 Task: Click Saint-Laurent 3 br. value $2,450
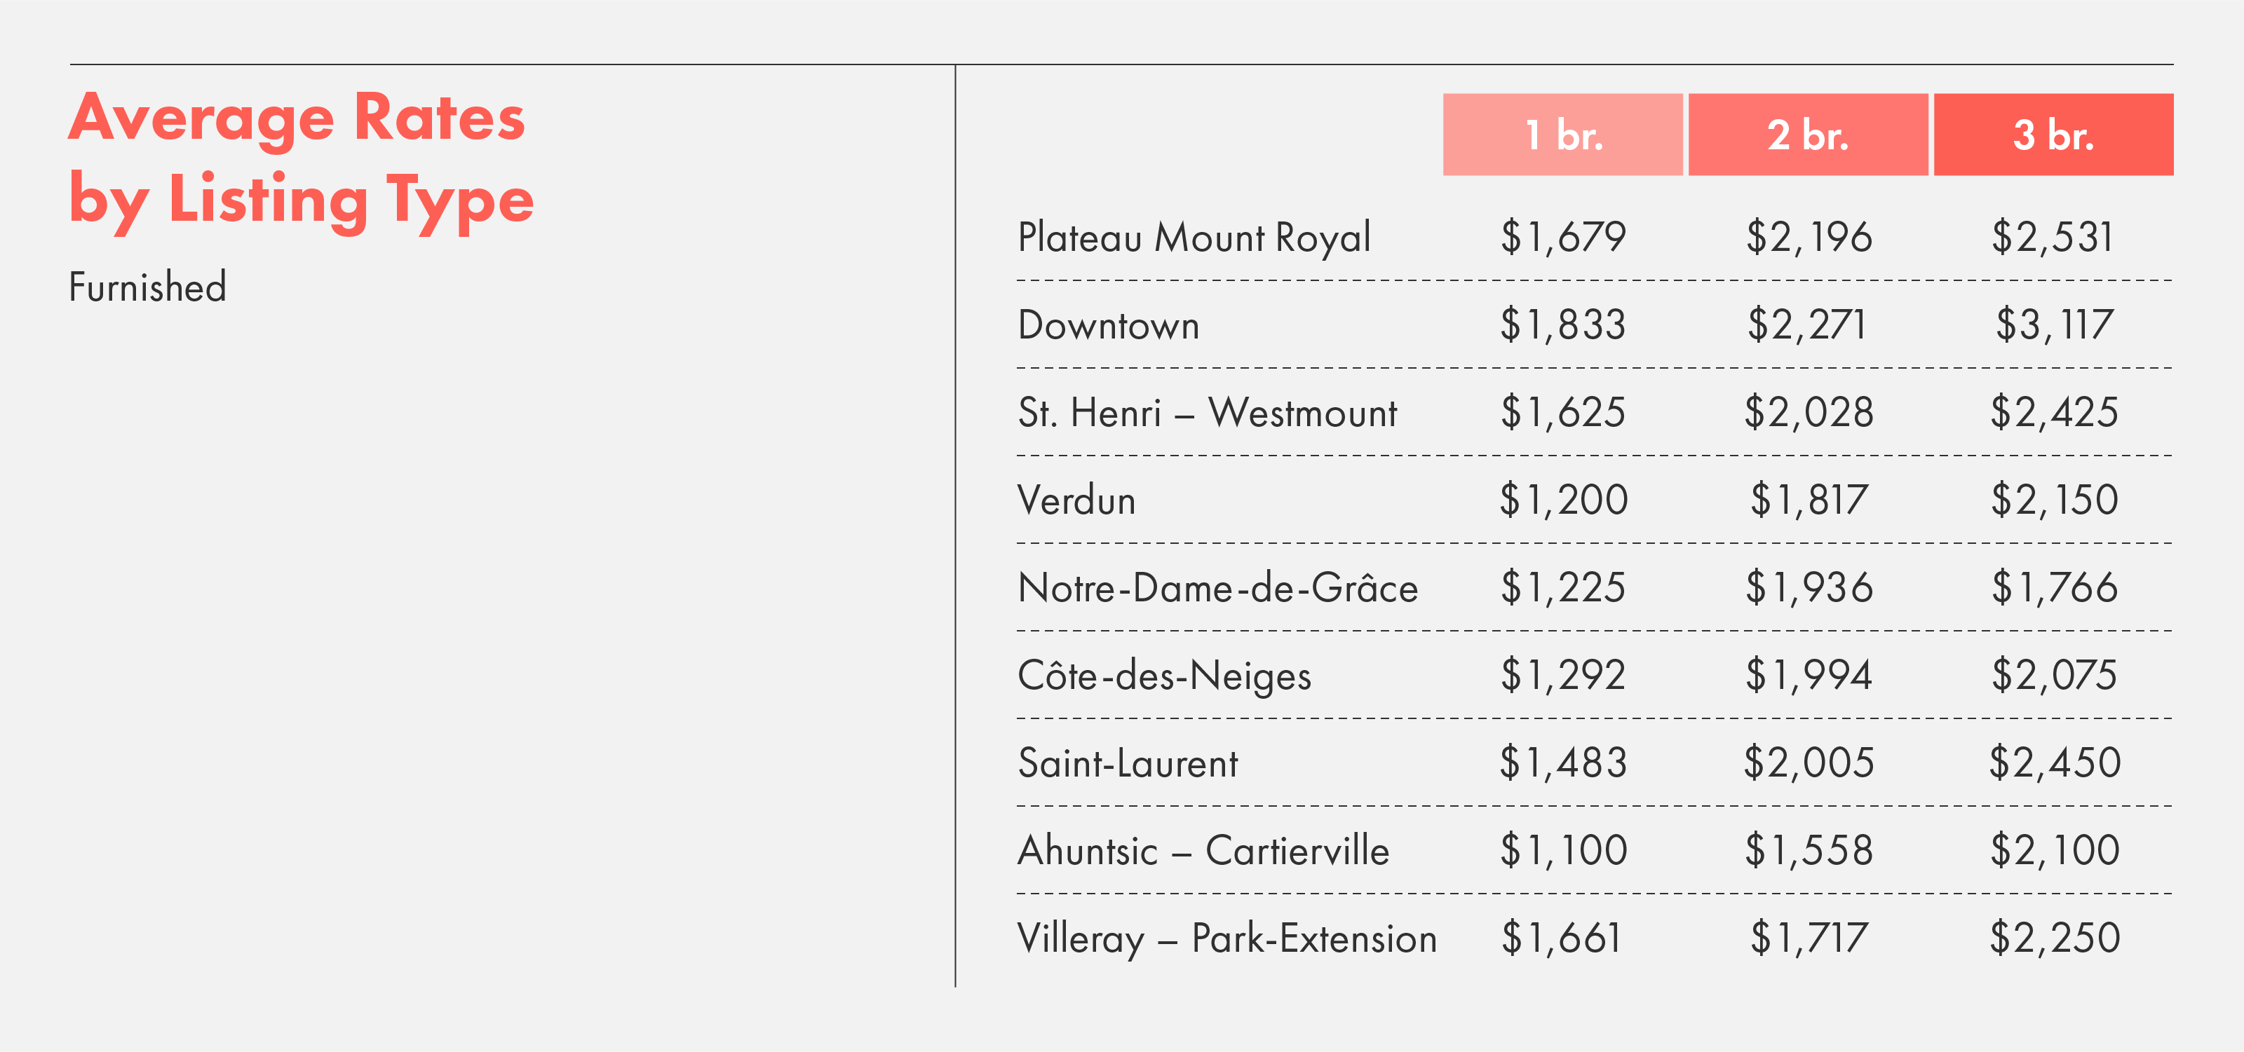tap(2055, 763)
